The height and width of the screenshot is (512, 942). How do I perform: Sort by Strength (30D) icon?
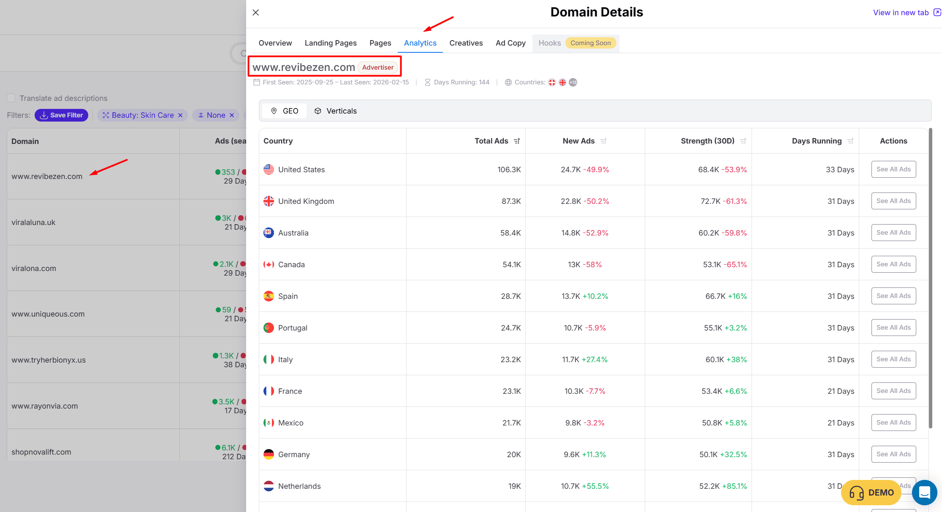[x=743, y=141]
